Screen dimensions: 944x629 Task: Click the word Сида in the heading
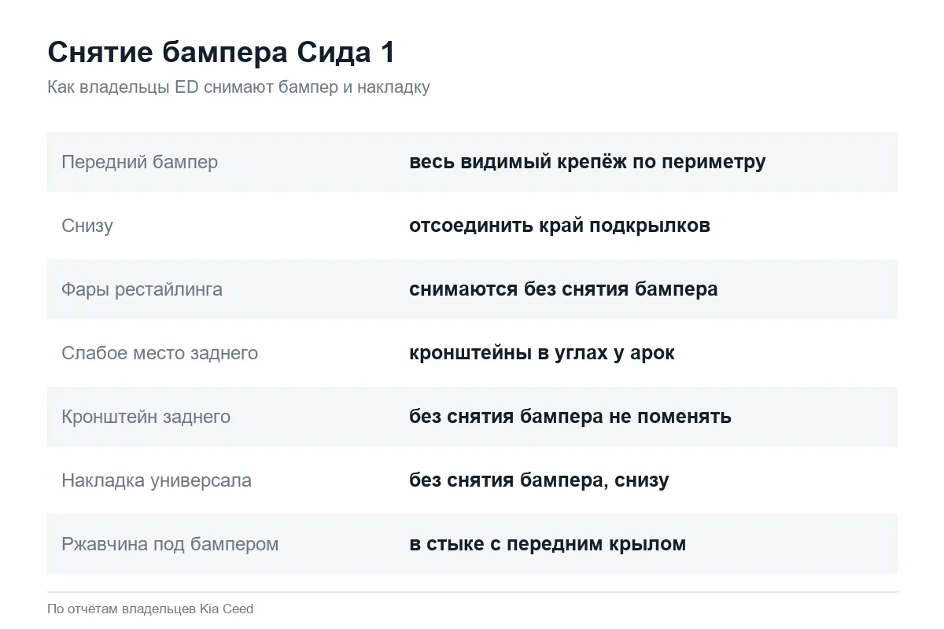tap(334, 53)
